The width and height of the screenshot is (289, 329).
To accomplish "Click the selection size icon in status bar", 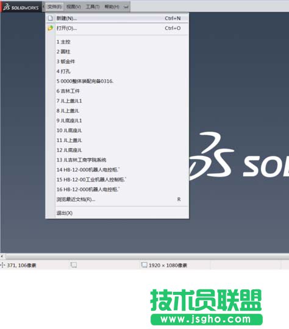I will 74,265.
